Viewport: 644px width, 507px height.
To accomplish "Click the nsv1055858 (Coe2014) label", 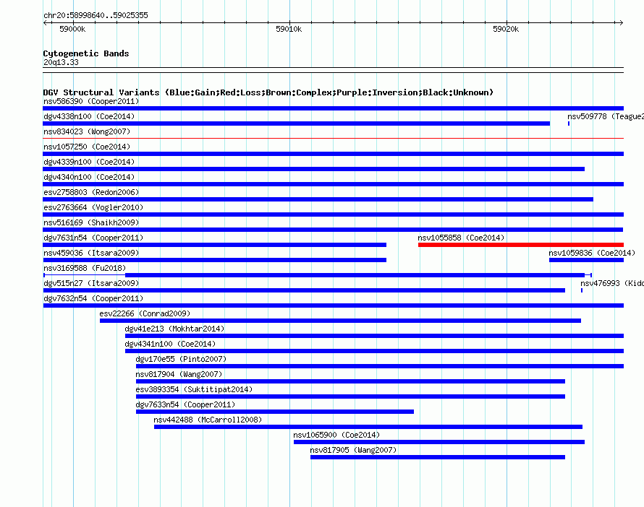I will pyautogui.click(x=461, y=238).
